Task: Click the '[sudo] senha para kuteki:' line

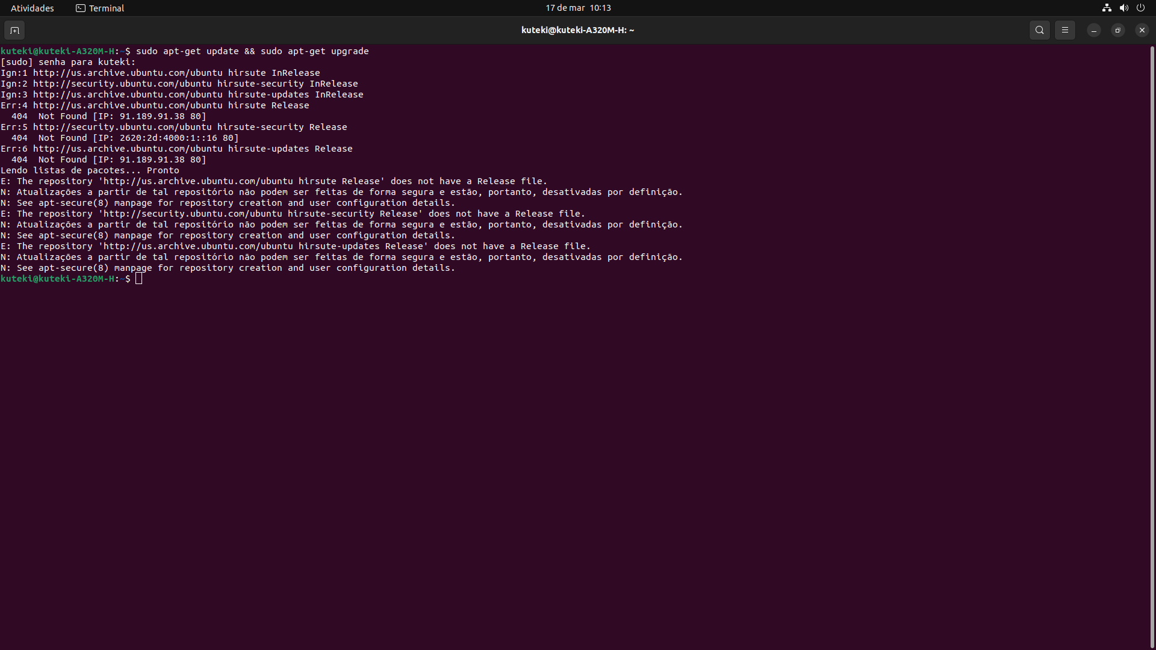Action: click(x=68, y=62)
